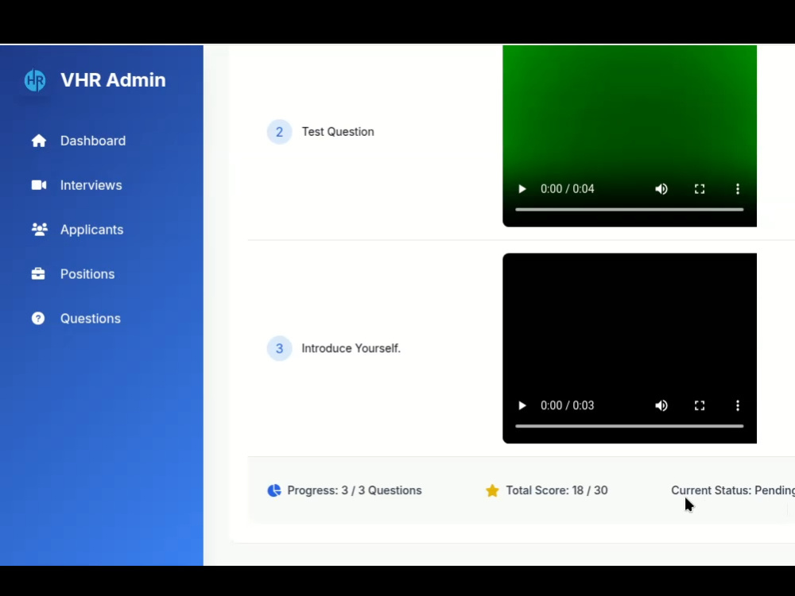
Task: Click the Positions briefcase icon
Action: pyautogui.click(x=38, y=273)
